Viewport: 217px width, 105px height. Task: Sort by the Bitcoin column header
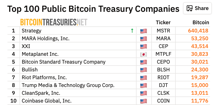[201, 23]
